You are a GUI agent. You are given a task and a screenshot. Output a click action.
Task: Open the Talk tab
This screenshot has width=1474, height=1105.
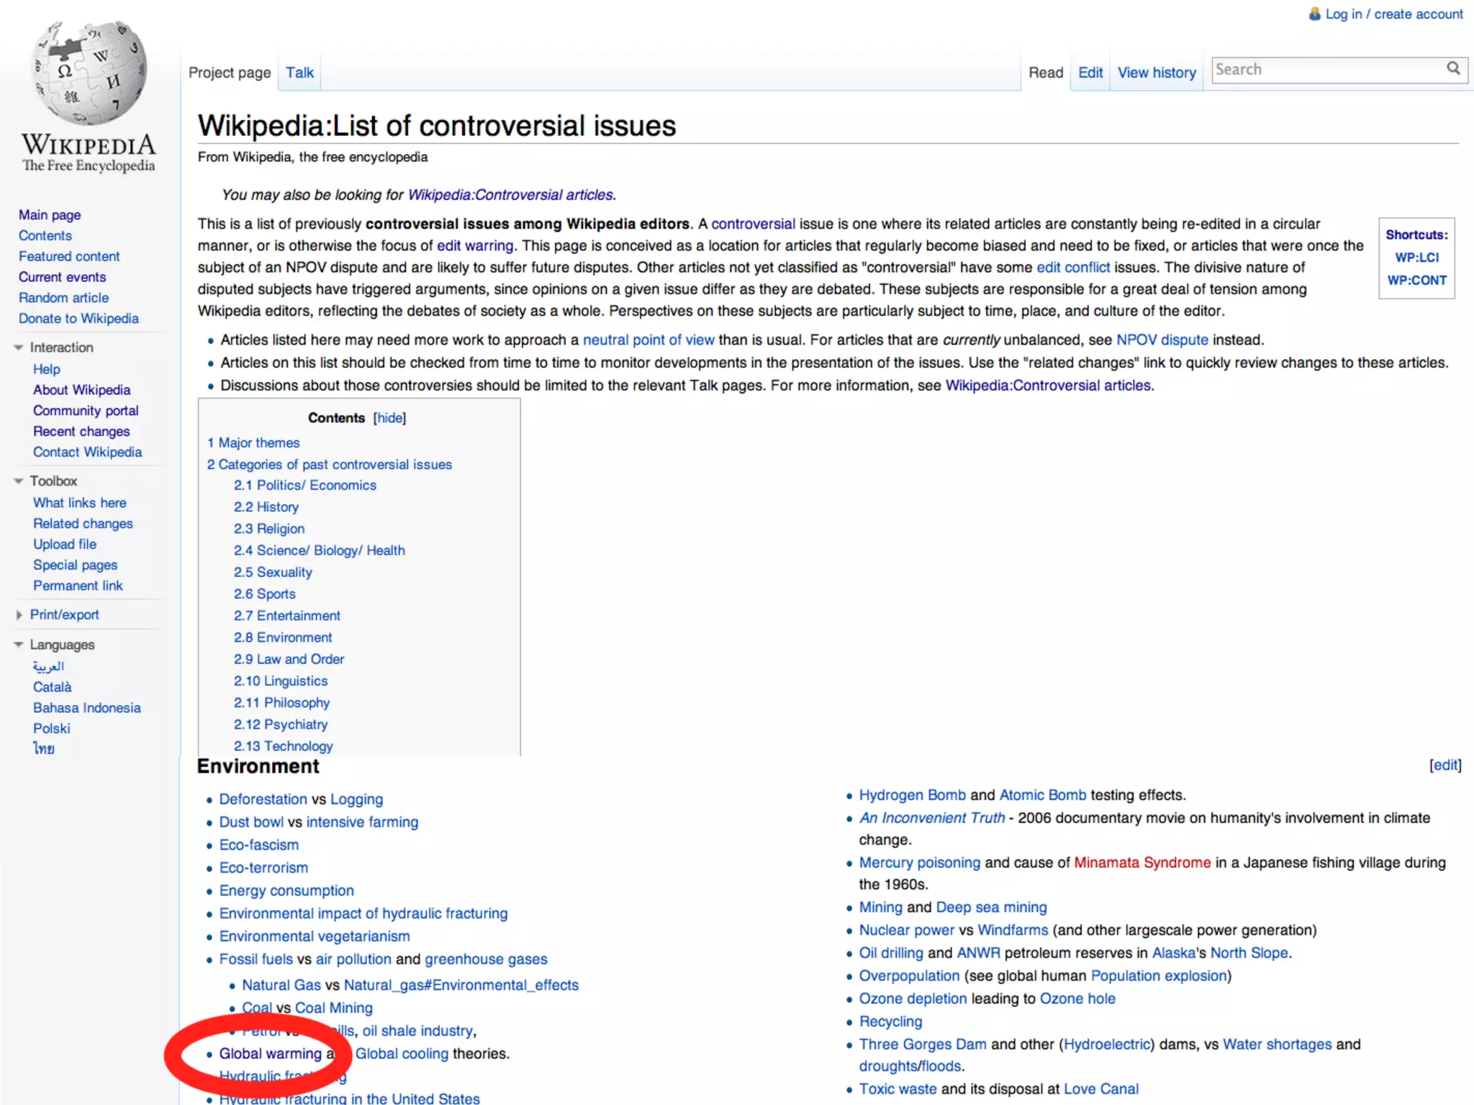click(299, 73)
